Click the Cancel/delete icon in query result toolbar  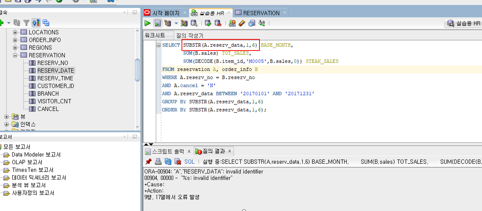coord(178,162)
